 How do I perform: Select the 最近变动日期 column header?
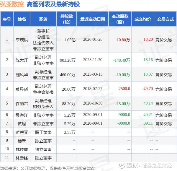point(93,19)
